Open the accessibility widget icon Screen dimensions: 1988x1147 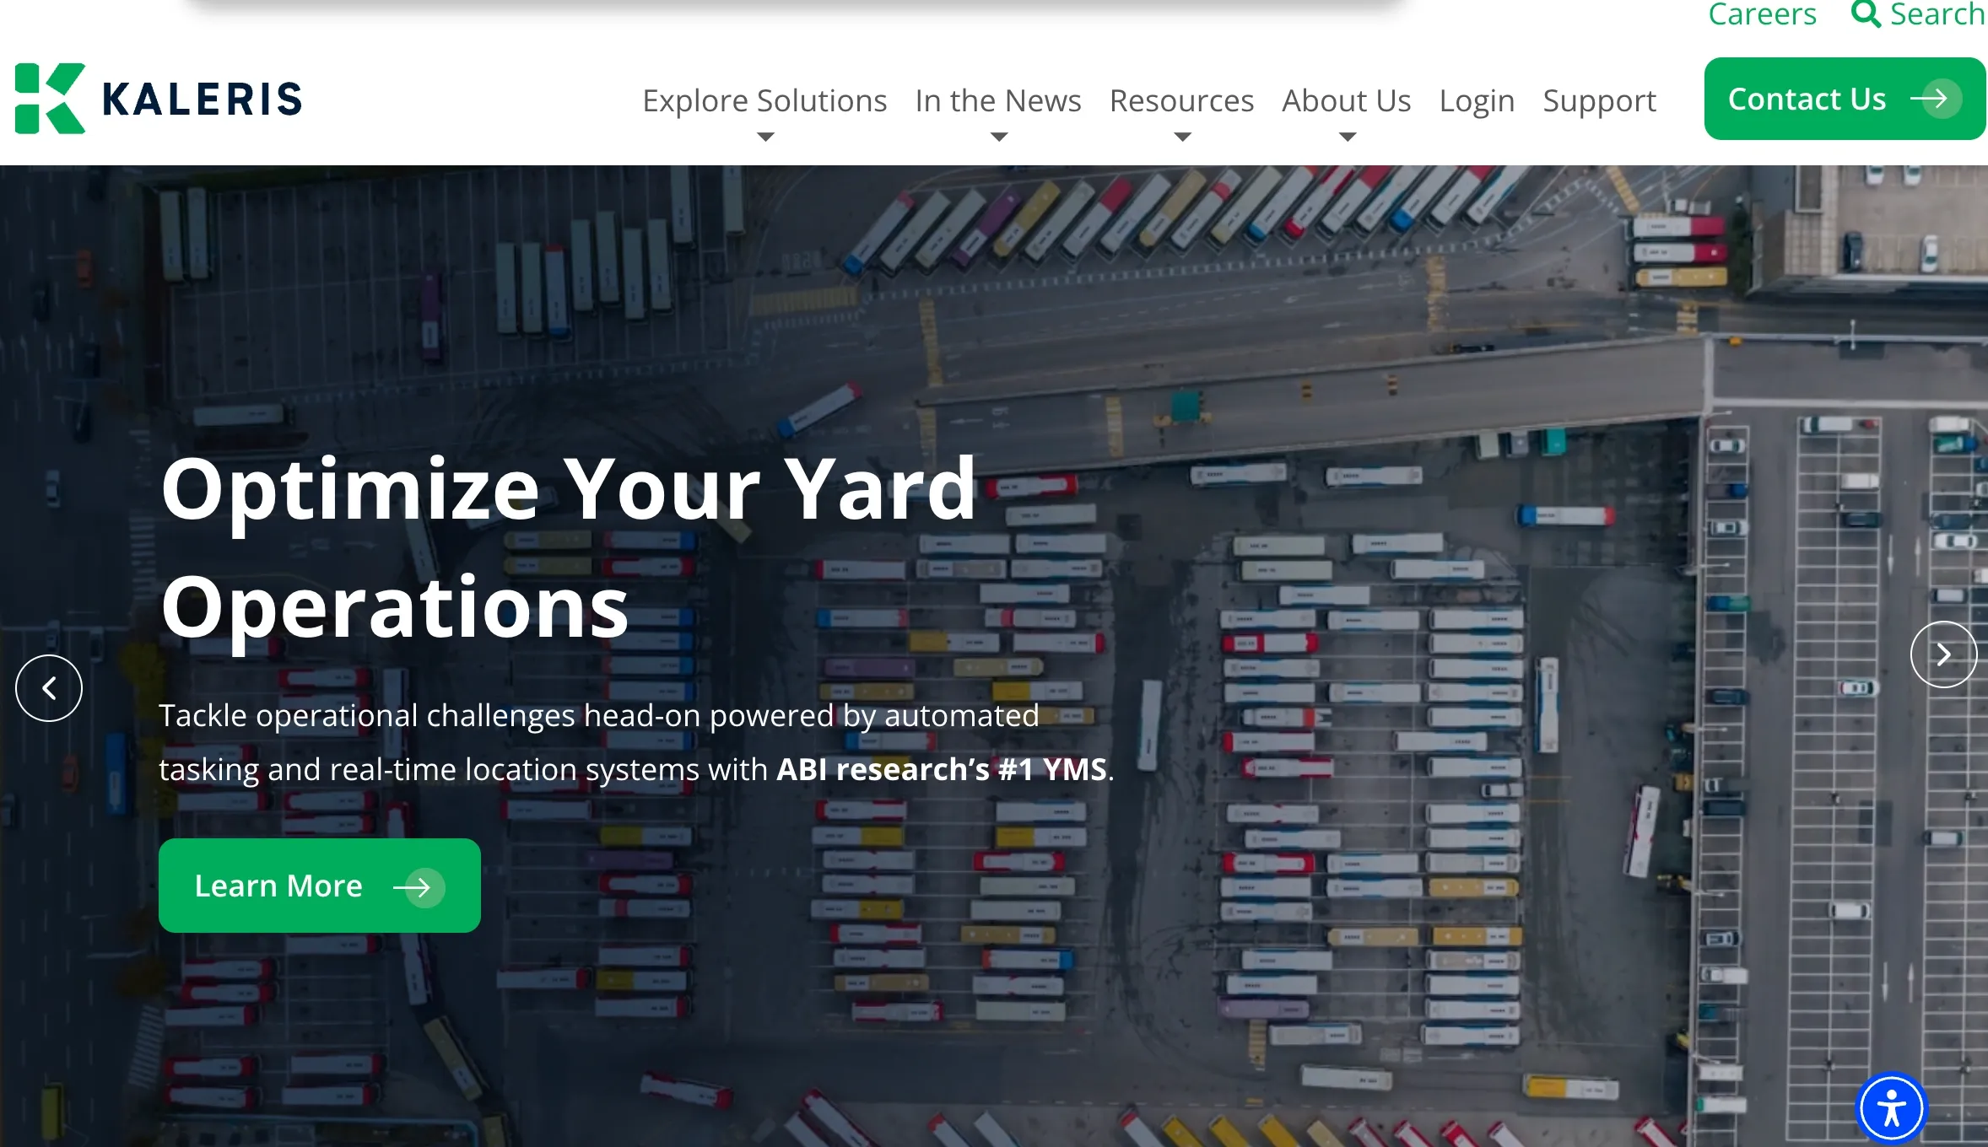(1891, 1108)
